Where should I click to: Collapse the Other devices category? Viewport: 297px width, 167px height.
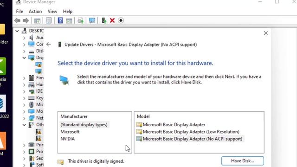click(24, 125)
